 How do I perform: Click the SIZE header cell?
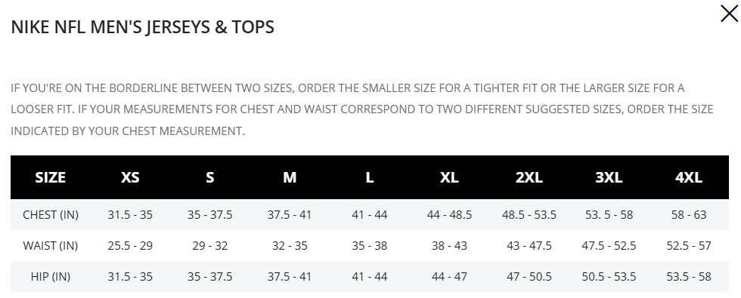click(50, 178)
